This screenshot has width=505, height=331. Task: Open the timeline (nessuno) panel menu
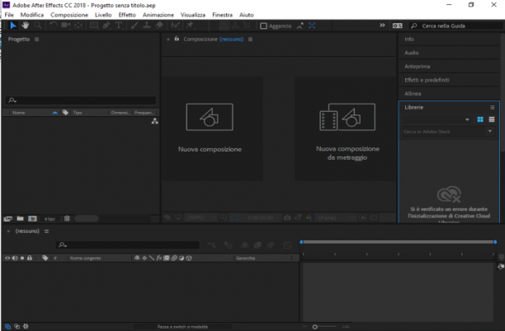coord(47,231)
